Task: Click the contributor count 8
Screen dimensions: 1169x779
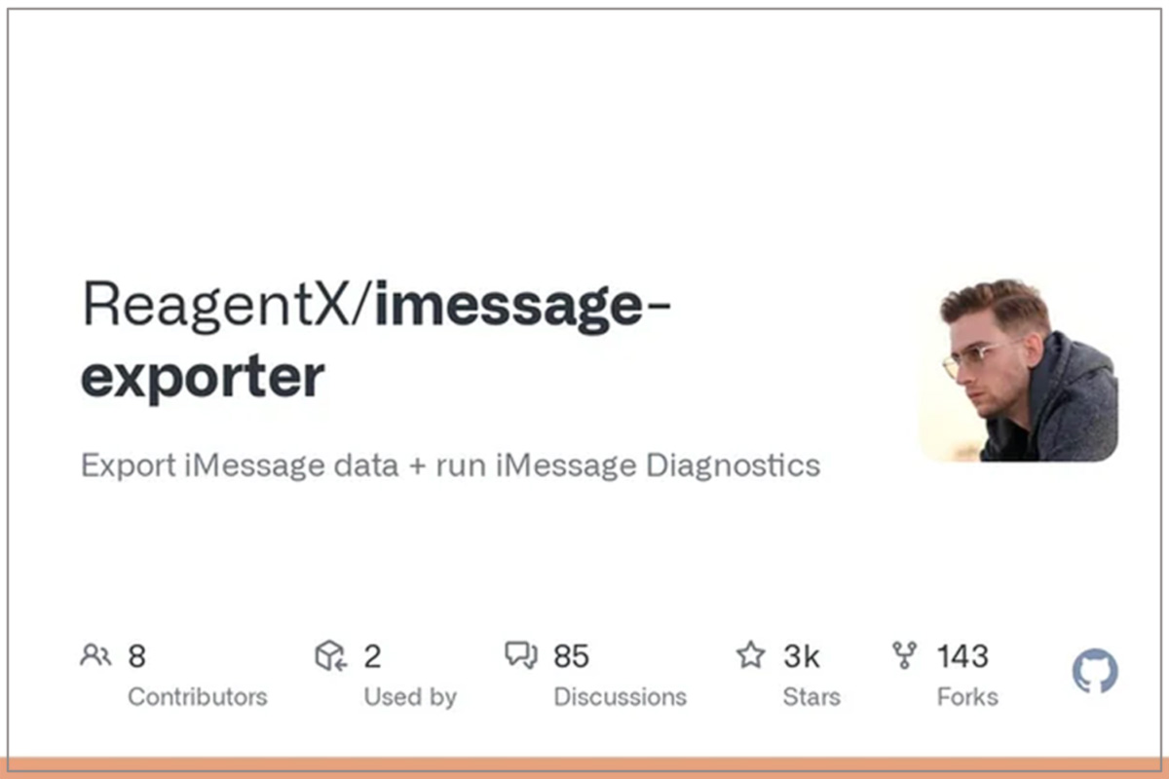Action: pyautogui.click(x=137, y=656)
